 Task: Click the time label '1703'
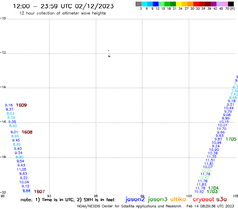tap(212, 192)
